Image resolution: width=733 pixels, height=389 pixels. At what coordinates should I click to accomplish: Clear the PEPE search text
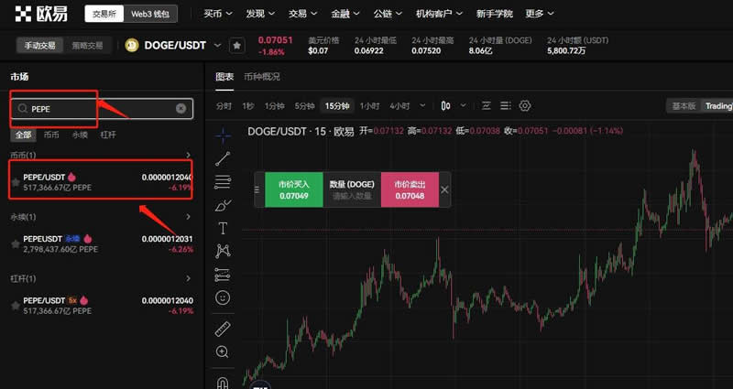181,109
